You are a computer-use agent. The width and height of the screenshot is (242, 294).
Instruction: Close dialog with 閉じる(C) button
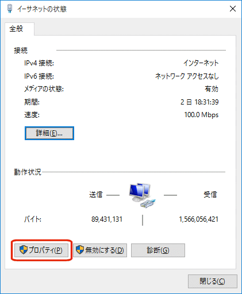tap(213, 281)
